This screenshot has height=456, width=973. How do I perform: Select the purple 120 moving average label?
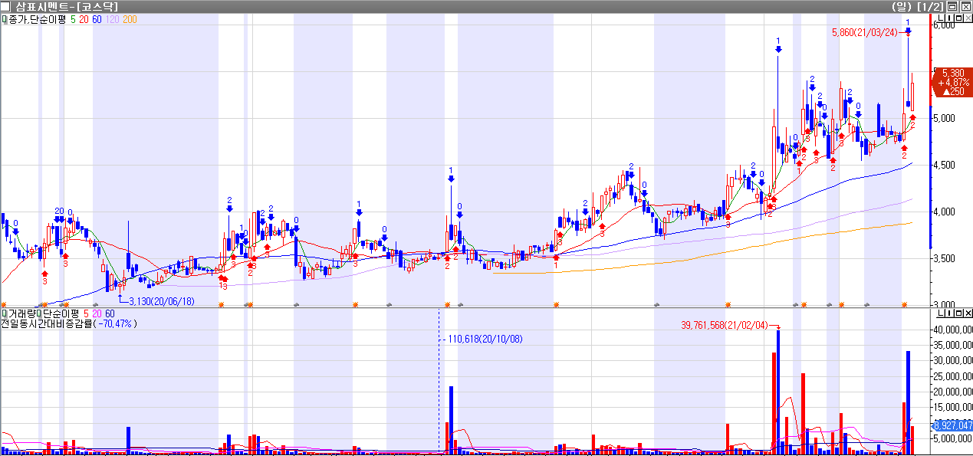click(x=112, y=19)
